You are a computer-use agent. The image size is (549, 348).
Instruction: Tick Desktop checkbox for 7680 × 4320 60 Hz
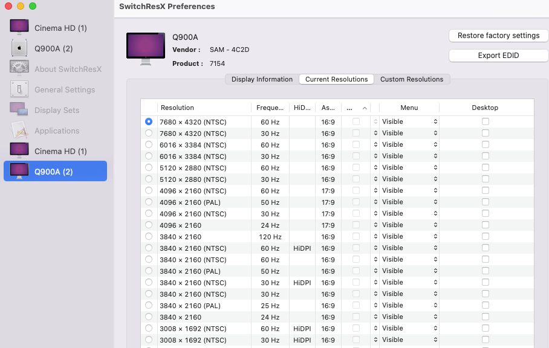coord(486,121)
